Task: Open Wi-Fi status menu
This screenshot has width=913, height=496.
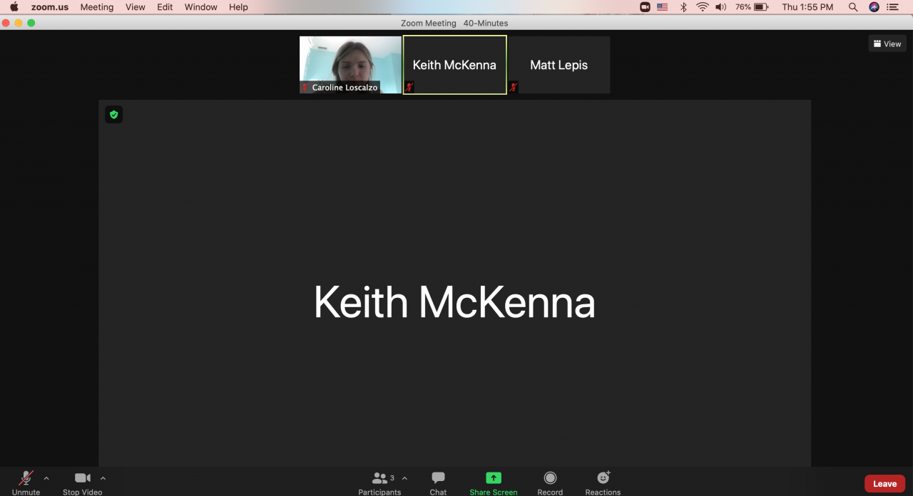Action: [x=703, y=7]
